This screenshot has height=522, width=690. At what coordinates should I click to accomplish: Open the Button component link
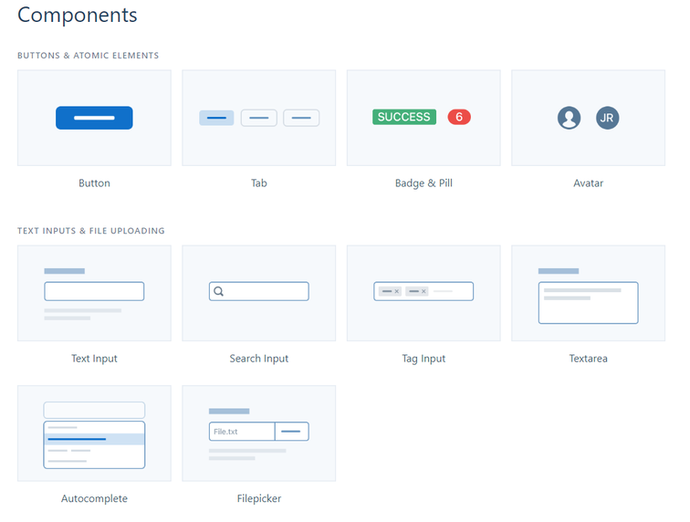tap(94, 183)
